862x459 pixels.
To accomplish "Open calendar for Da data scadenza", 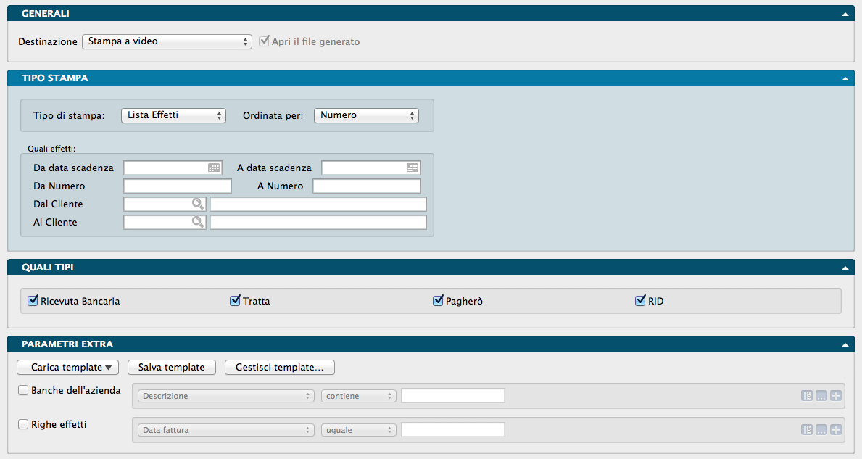I will pyautogui.click(x=214, y=168).
